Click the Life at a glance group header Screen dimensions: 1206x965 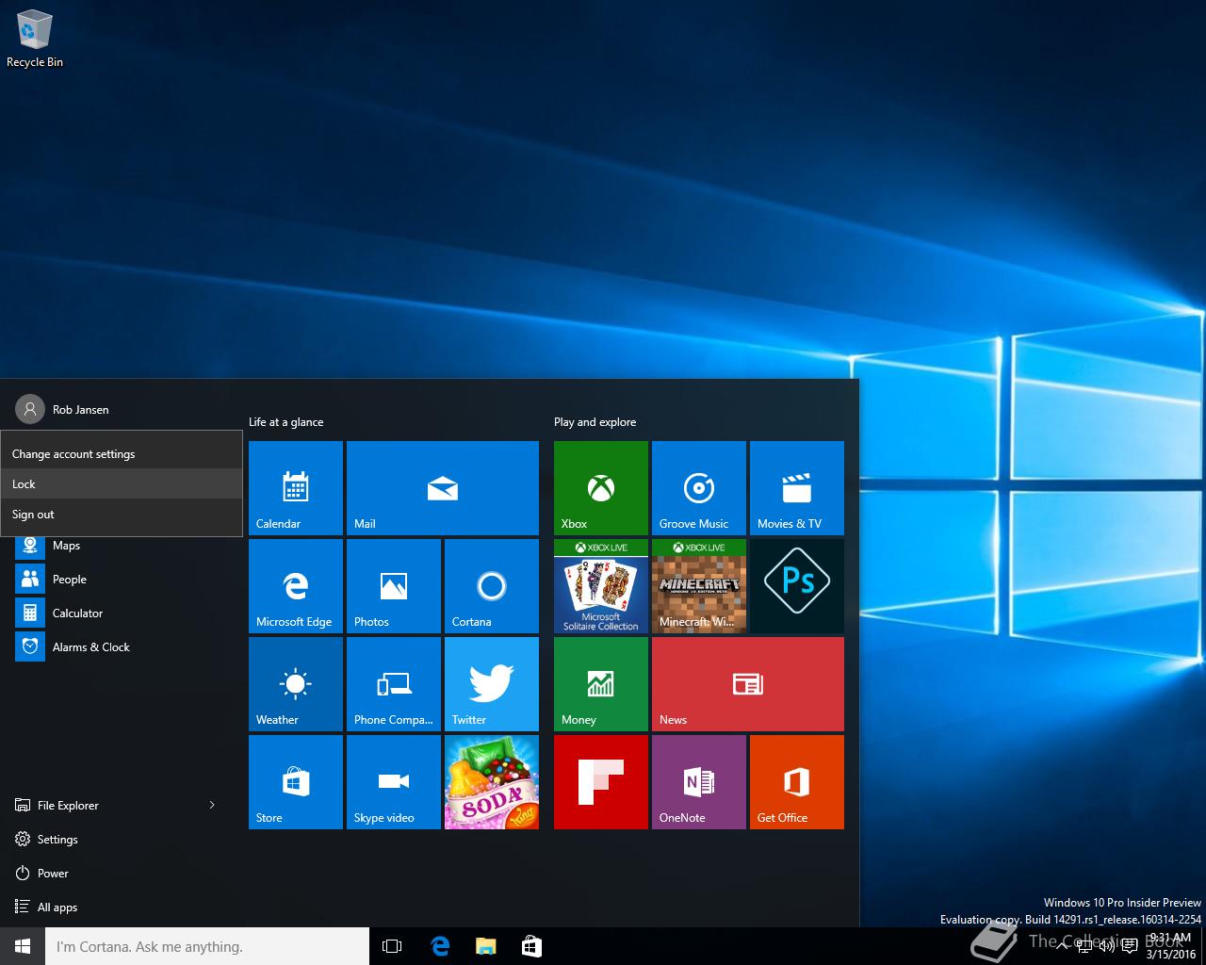coord(285,422)
